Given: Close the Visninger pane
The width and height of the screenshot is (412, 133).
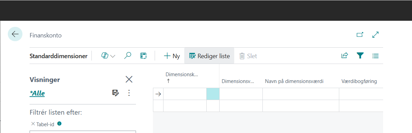Looking at the screenshot, I should pyautogui.click(x=129, y=80).
